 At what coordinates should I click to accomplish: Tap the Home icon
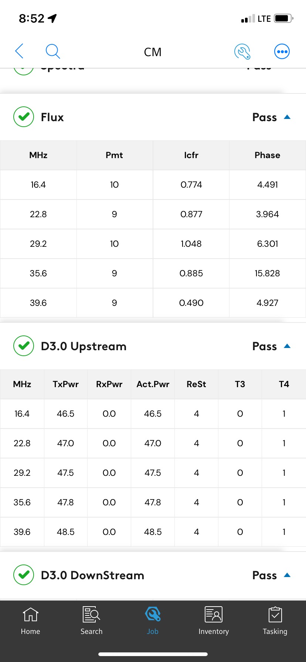(x=30, y=614)
